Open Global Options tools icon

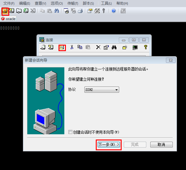tap(97, 11)
